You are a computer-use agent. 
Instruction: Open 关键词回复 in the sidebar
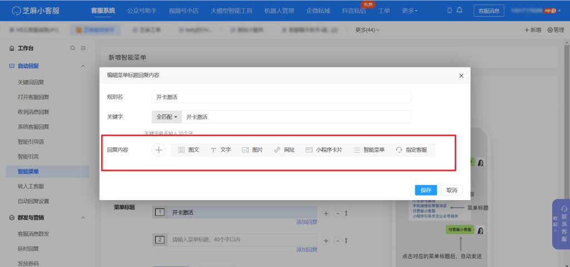coord(31,82)
